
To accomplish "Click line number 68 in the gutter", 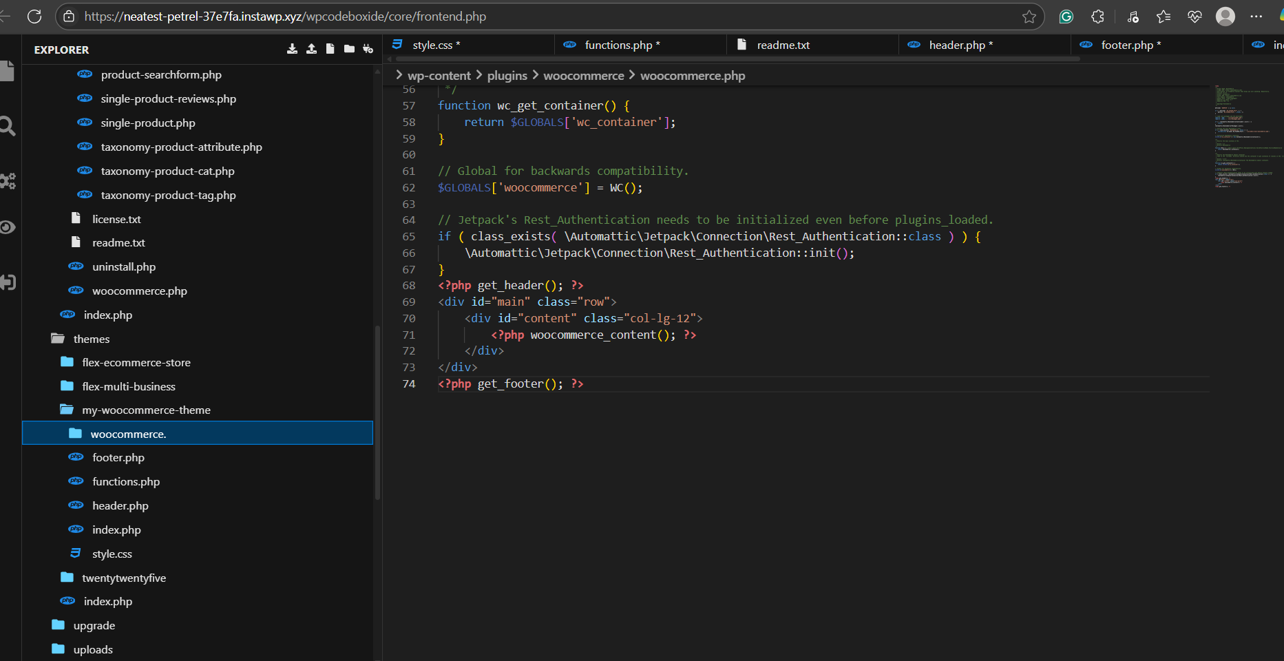I will [x=409, y=285].
